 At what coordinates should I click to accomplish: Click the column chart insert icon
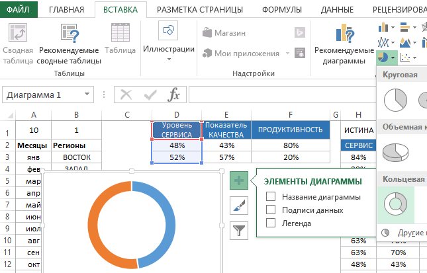383,27
